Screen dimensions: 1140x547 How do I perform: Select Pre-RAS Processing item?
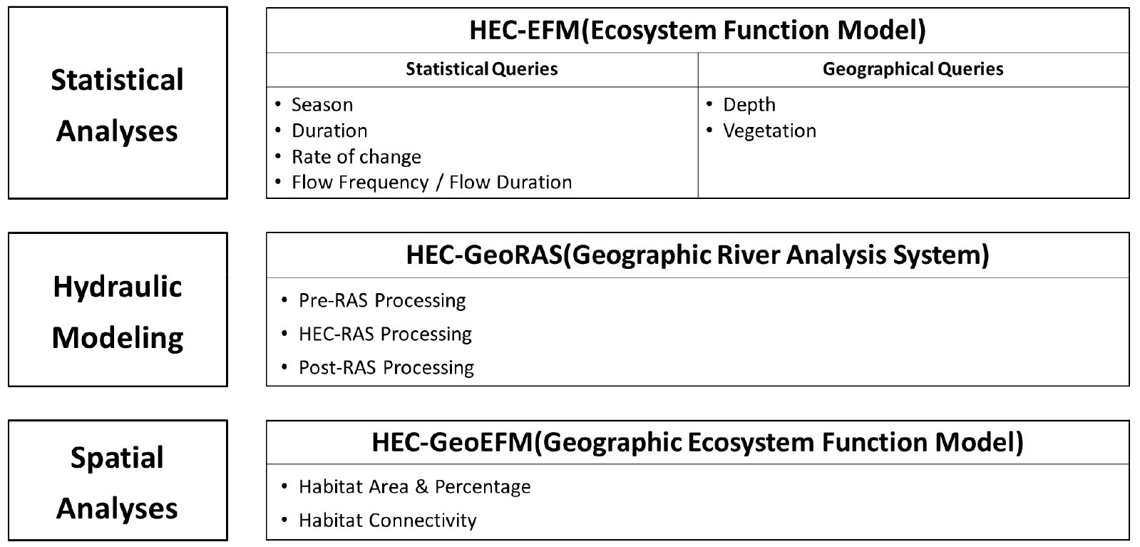(x=382, y=301)
